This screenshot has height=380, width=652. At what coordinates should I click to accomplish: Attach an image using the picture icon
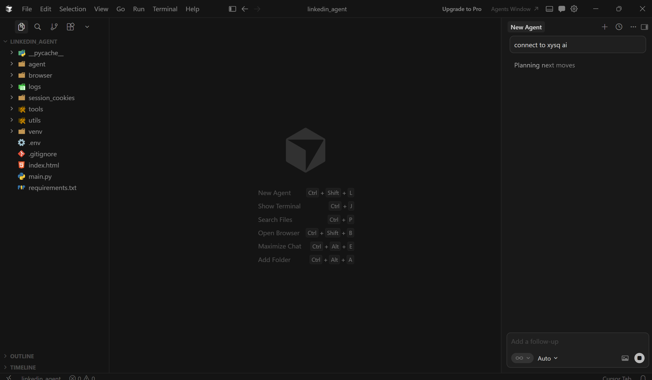pos(625,358)
